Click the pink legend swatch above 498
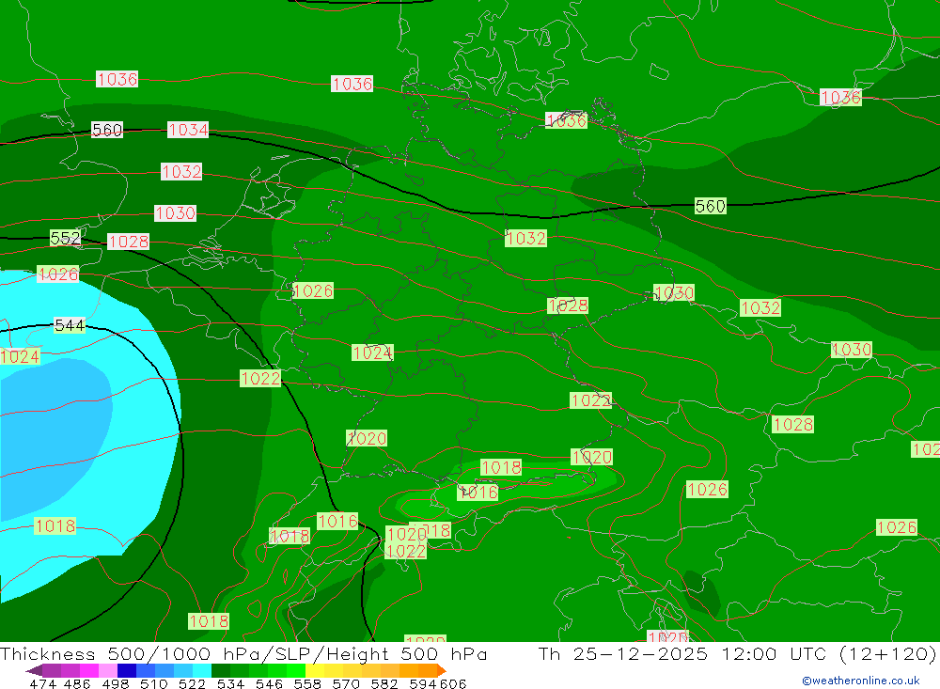Image resolution: width=940 pixels, height=689 pixels. 108,670
